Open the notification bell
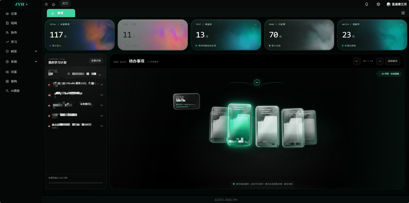Viewport: 409px width, 203px height. (x=367, y=4)
